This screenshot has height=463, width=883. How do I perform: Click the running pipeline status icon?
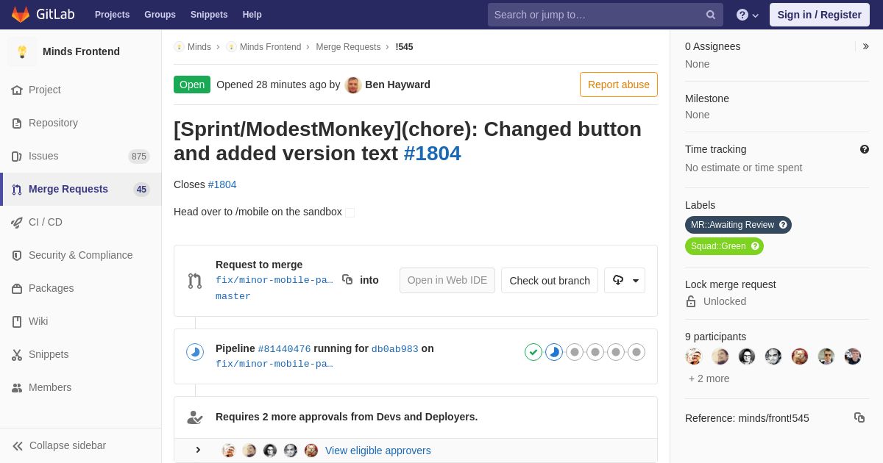[195, 352]
